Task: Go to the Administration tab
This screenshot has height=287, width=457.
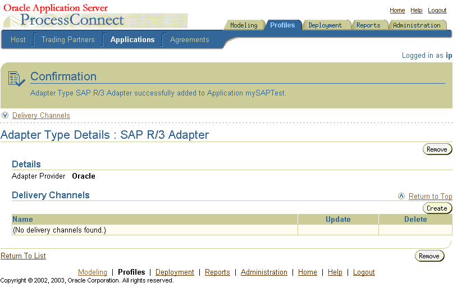Action: coord(417,25)
